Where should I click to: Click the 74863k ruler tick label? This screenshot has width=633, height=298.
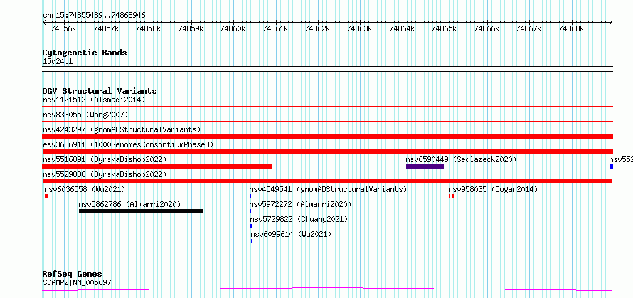click(360, 28)
